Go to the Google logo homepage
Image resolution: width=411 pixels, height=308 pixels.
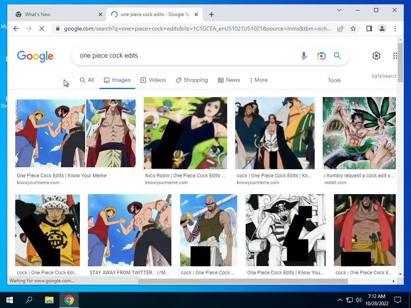[x=35, y=56]
